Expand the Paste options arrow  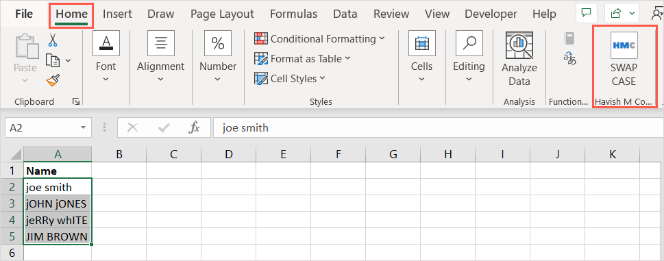(25, 80)
